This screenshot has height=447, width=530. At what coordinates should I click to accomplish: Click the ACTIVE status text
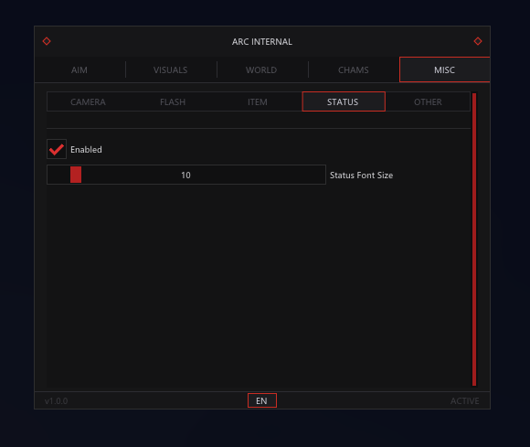[x=465, y=401]
